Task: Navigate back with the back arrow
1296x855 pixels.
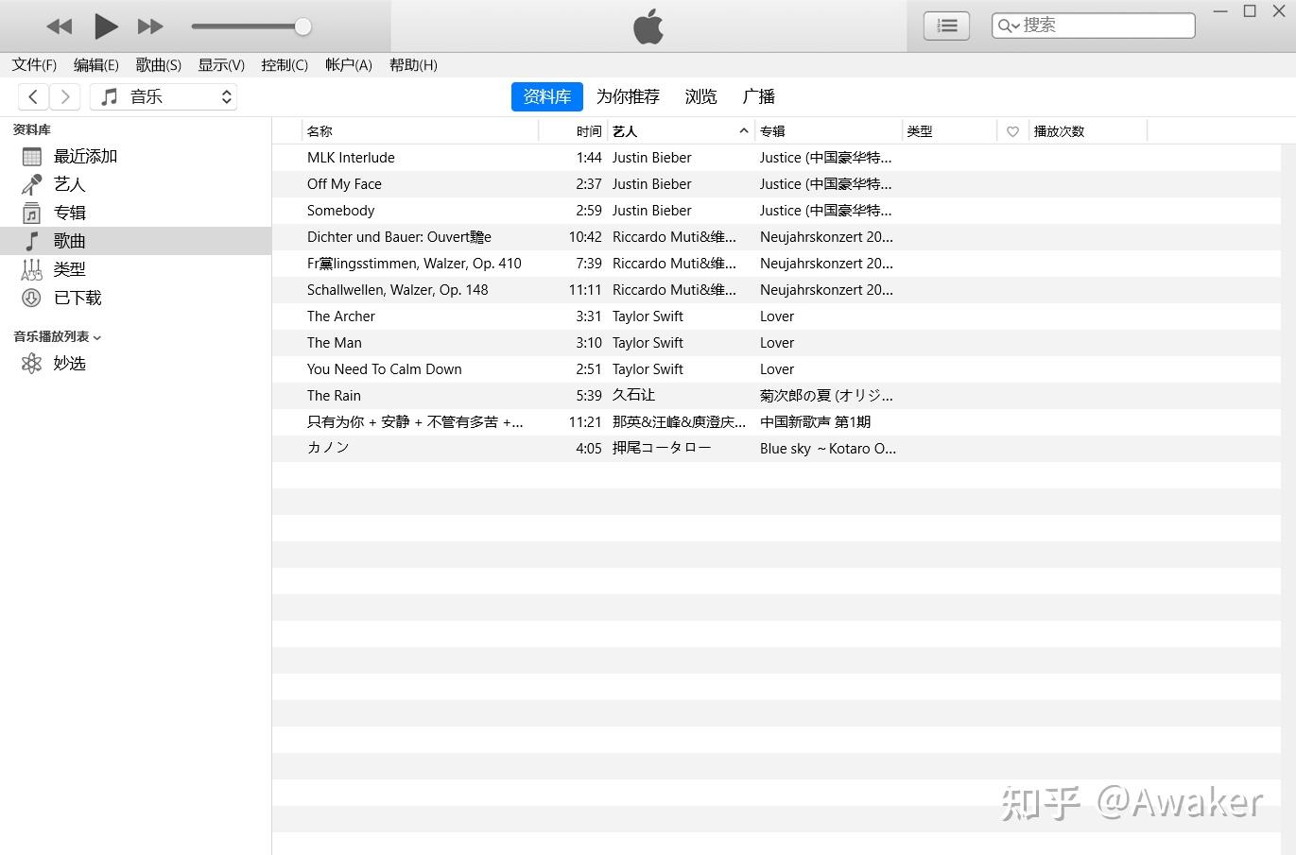Action: 33,95
